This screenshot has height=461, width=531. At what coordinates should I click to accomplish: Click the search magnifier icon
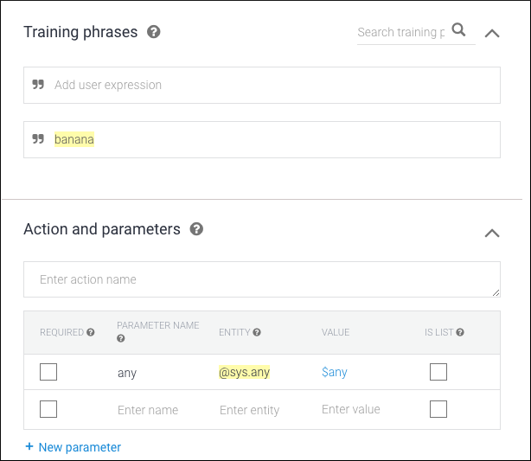(459, 31)
